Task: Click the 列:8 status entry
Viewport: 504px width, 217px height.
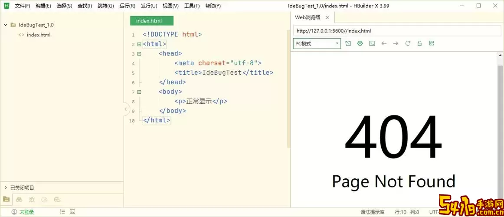Action: click(x=414, y=212)
